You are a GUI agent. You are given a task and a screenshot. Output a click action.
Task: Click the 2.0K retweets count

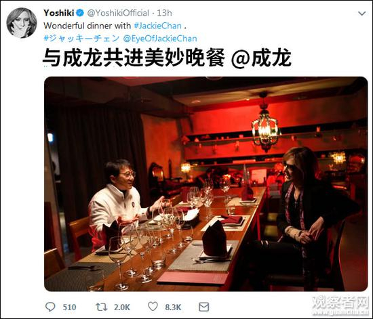(122, 307)
